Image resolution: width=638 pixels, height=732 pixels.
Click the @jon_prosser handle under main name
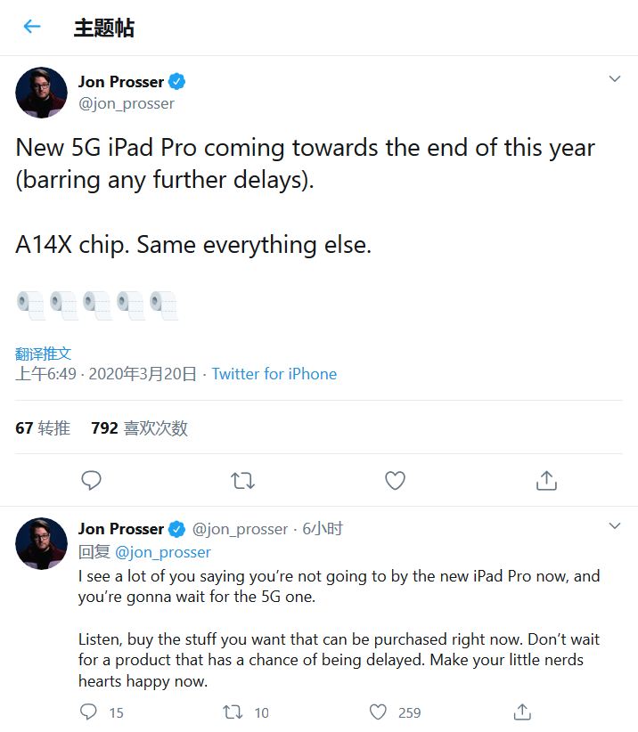click(127, 103)
